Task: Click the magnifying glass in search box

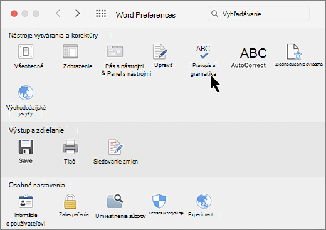Action: (x=214, y=14)
